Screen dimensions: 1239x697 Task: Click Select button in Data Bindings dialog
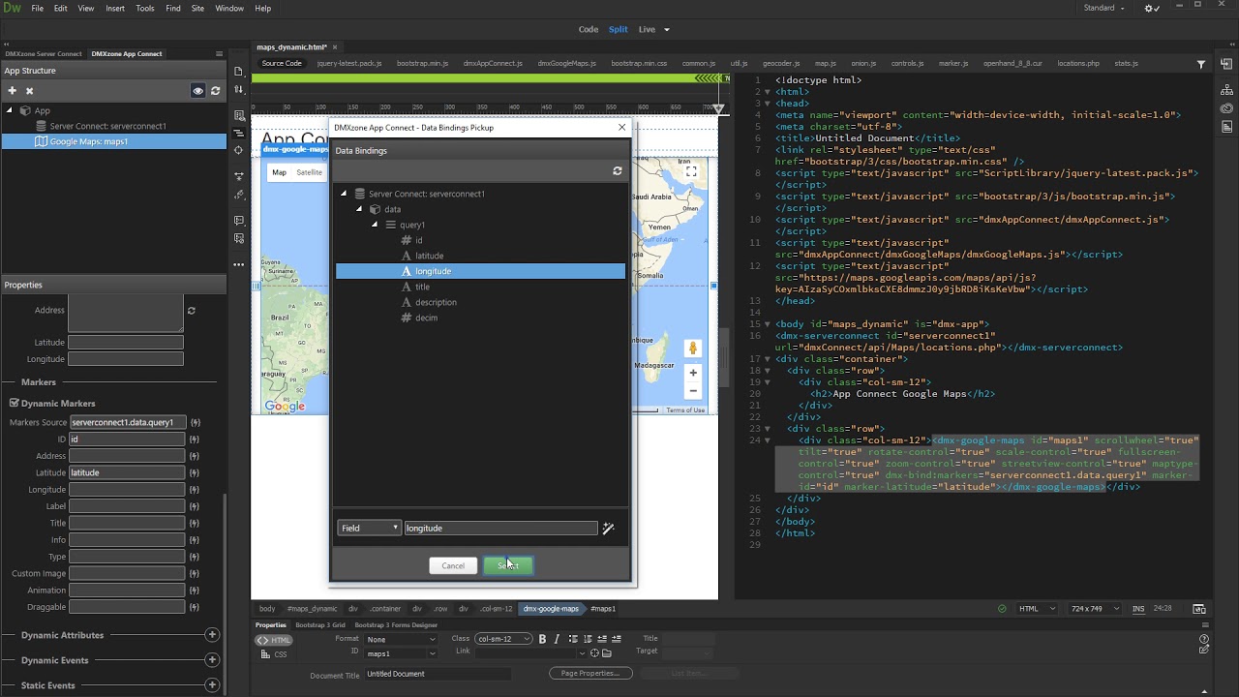[508, 565]
